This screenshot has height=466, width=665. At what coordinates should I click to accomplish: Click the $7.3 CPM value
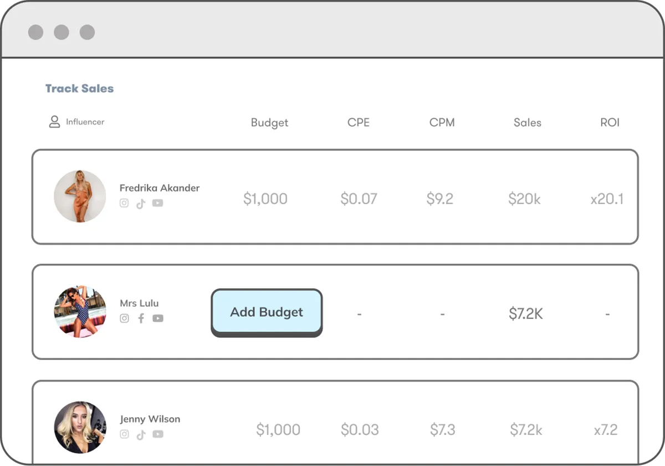(443, 429)
